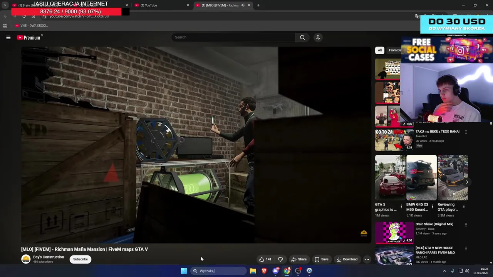The width and height of the screenshot is (493, 277).
Task: Open more actions ellipsis below video
Action: pyautogui.click(x=367, y=259)
